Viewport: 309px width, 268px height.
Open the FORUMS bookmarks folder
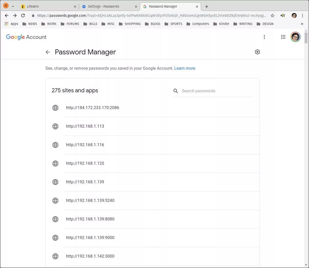[x=70, y=24]
